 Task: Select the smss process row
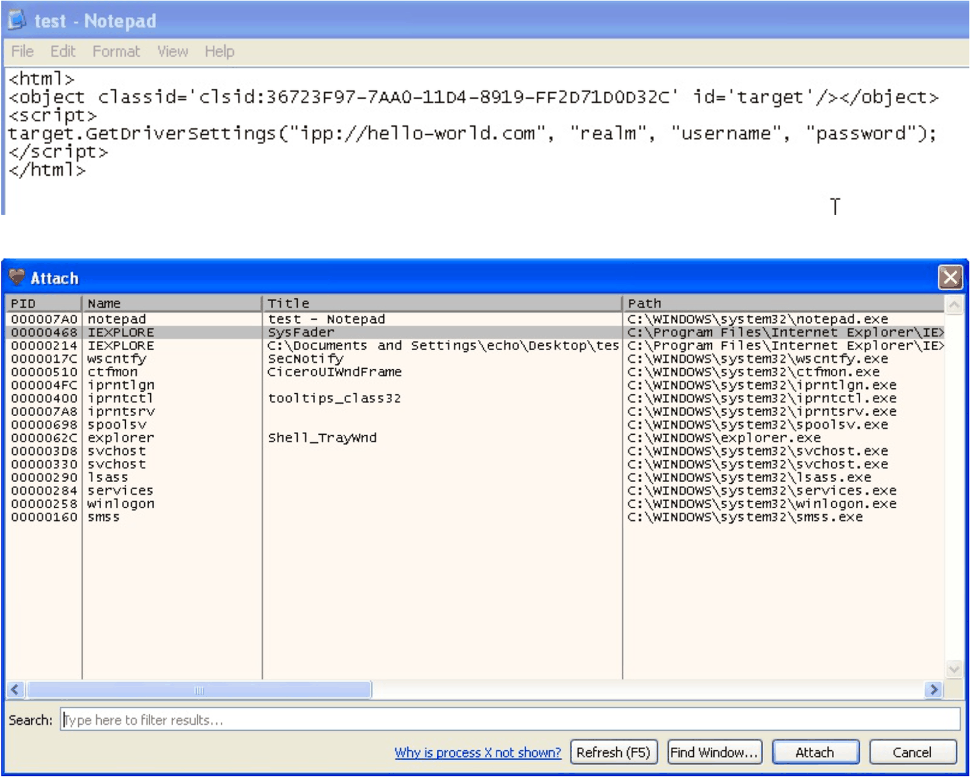point(475,517)
